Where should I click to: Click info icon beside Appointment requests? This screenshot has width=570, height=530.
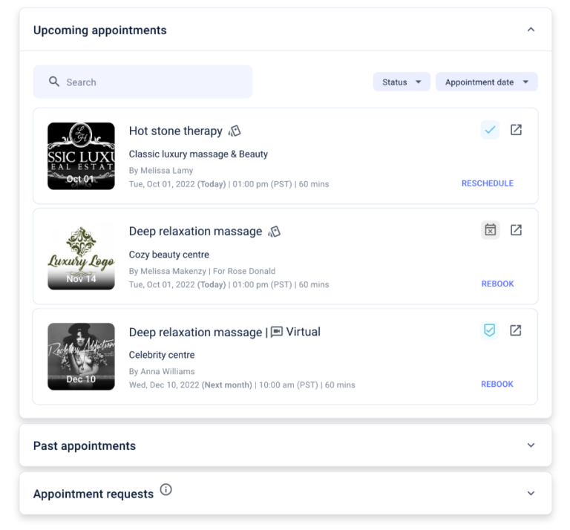(166, 490)
